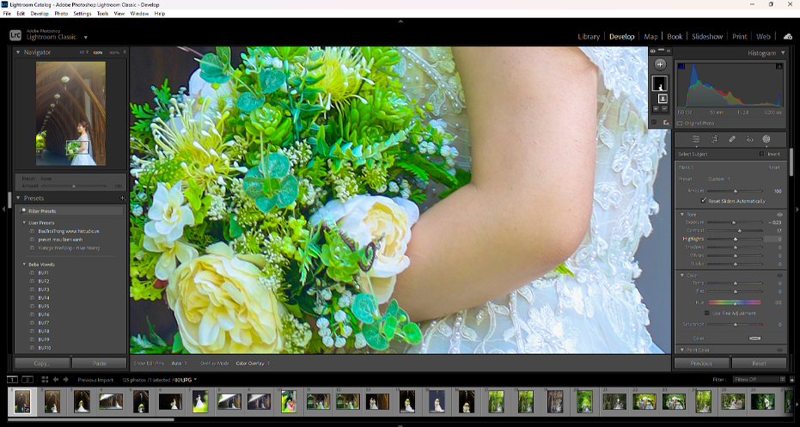Uncheck Reset Sliders Automatically

(704, 200)
